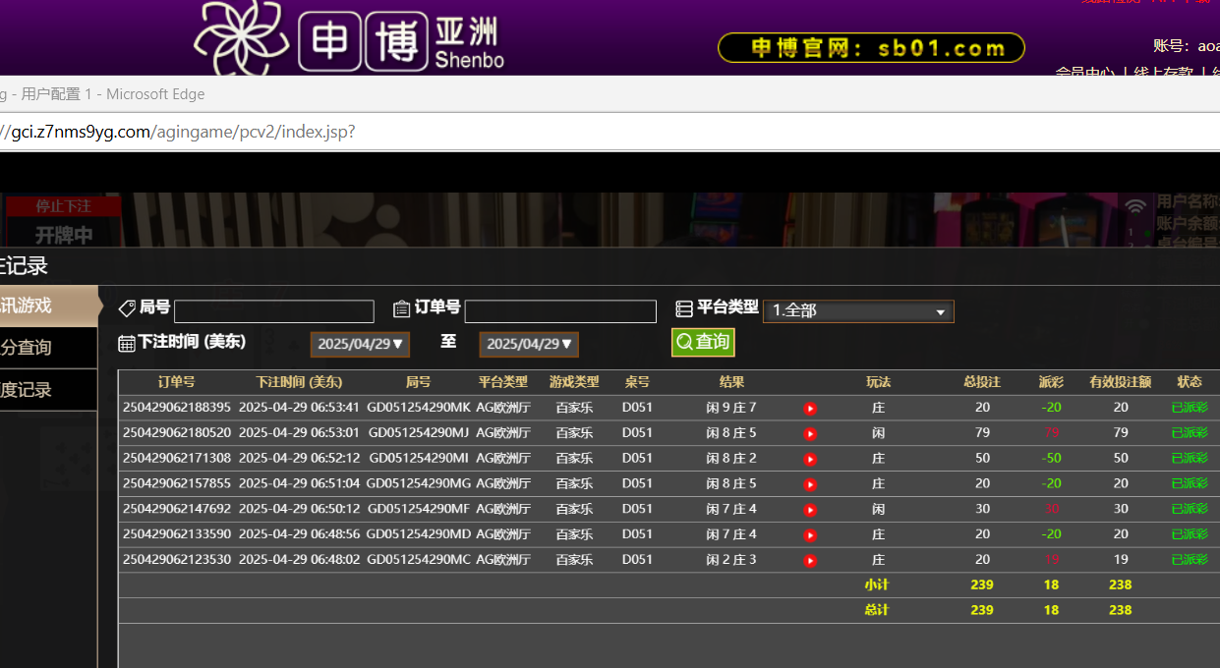Open the replay for order 250429062123530
The image size is (1220, 668).
(810, 561)
